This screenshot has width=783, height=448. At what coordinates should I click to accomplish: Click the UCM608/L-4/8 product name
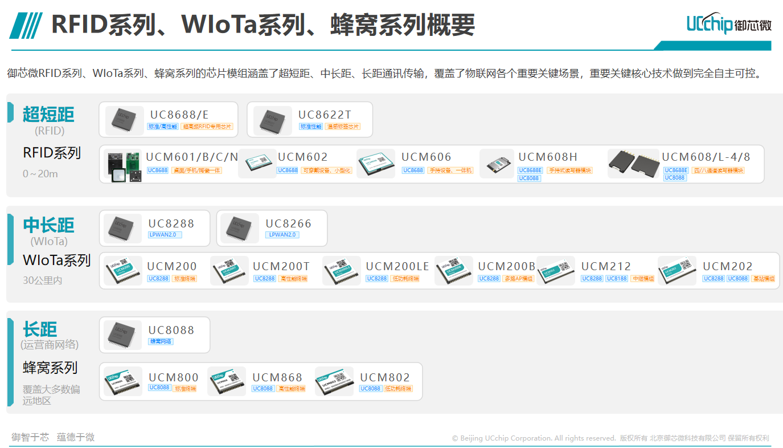click(706, 157)
